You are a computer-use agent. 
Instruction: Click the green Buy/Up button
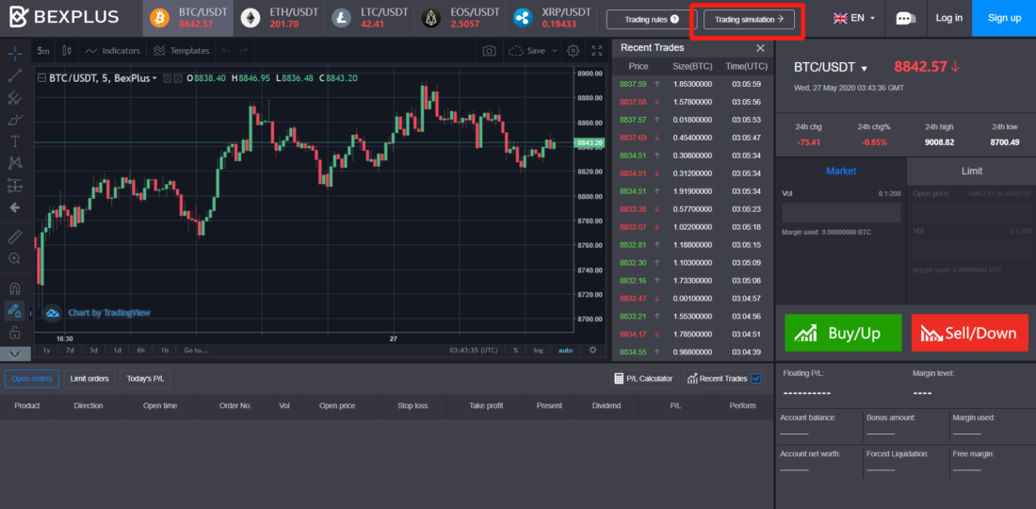[x=842, y=333]
